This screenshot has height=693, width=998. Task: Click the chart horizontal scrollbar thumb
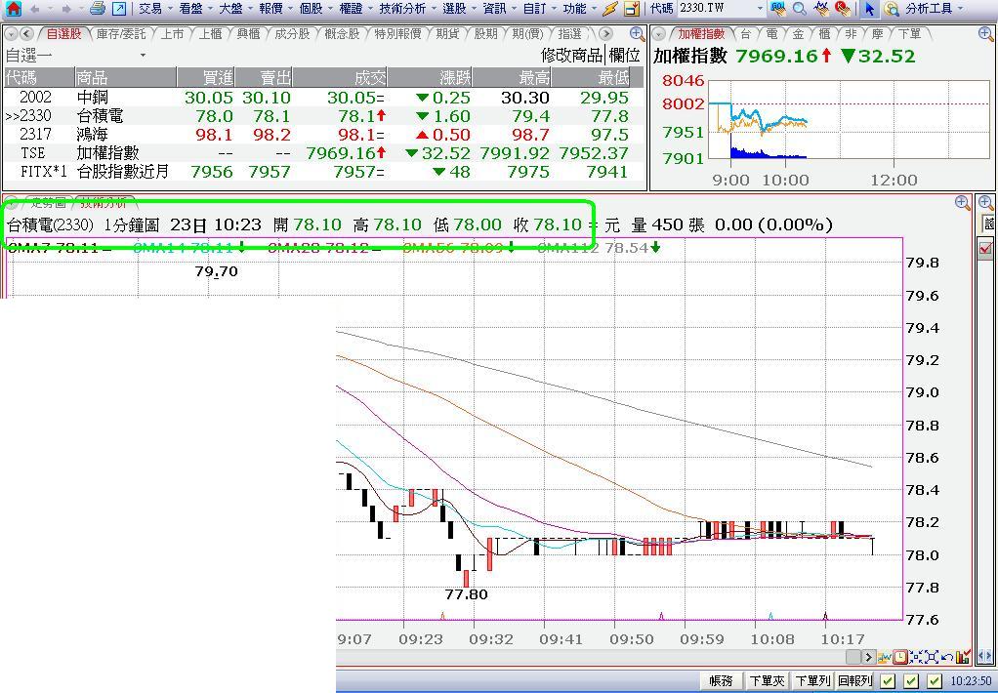[x=853, y=657]
